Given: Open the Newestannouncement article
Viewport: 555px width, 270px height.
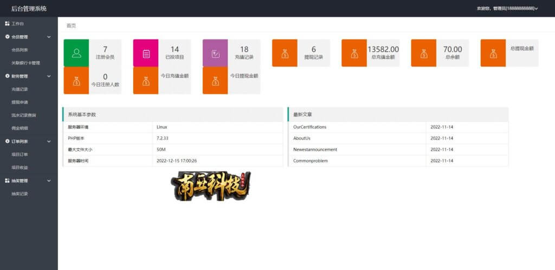Looking at the screenshot, I should click(x=315, y=149).
